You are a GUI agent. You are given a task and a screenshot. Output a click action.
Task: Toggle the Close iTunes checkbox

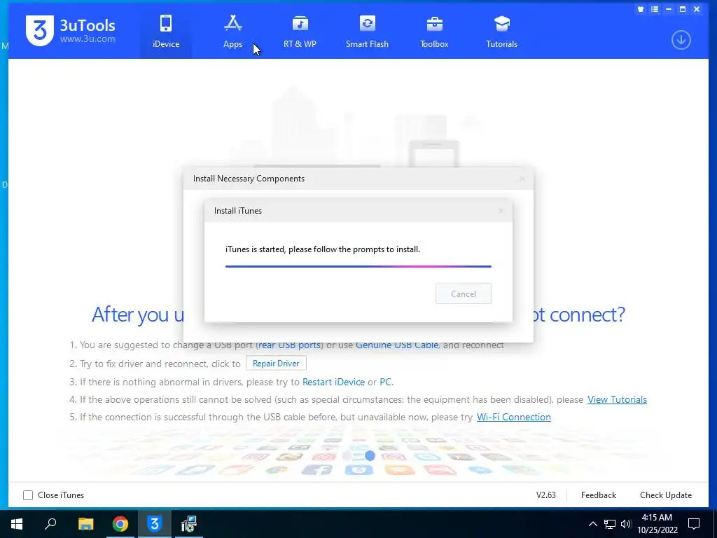coord(28,495)
